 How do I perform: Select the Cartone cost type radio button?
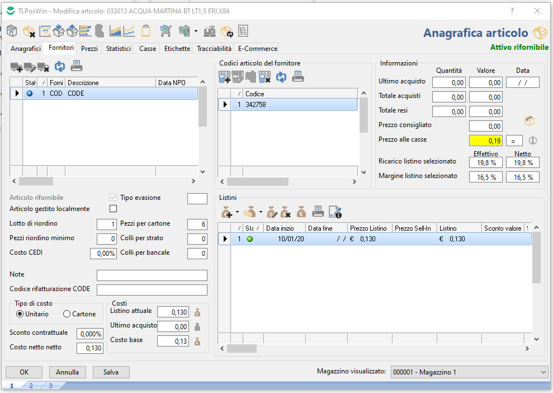click(67, 314)
